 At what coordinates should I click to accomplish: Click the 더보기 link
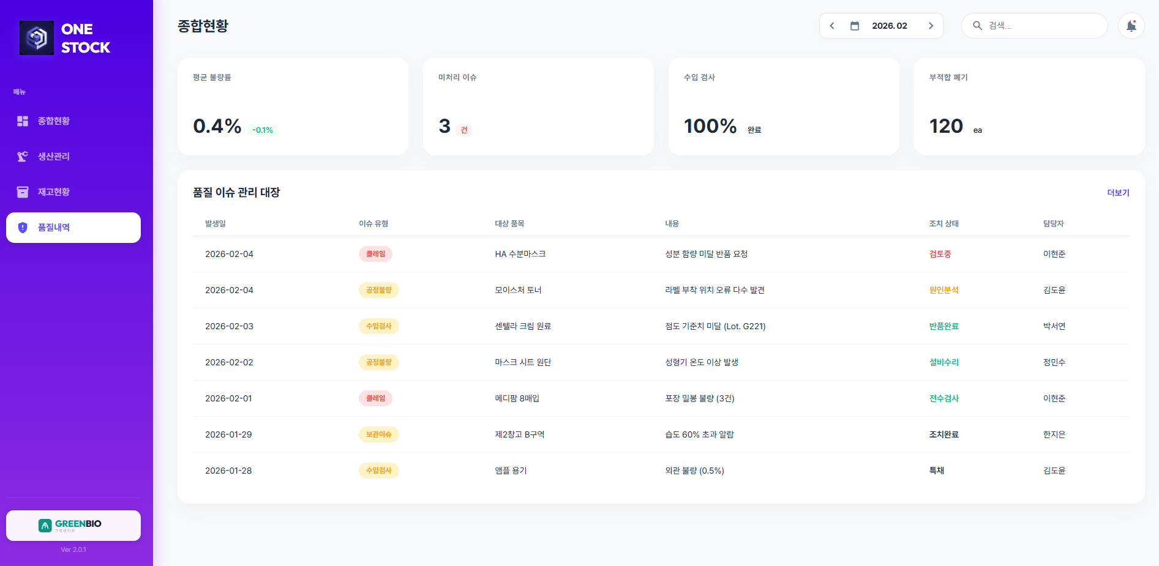(x=1118, y=193)
